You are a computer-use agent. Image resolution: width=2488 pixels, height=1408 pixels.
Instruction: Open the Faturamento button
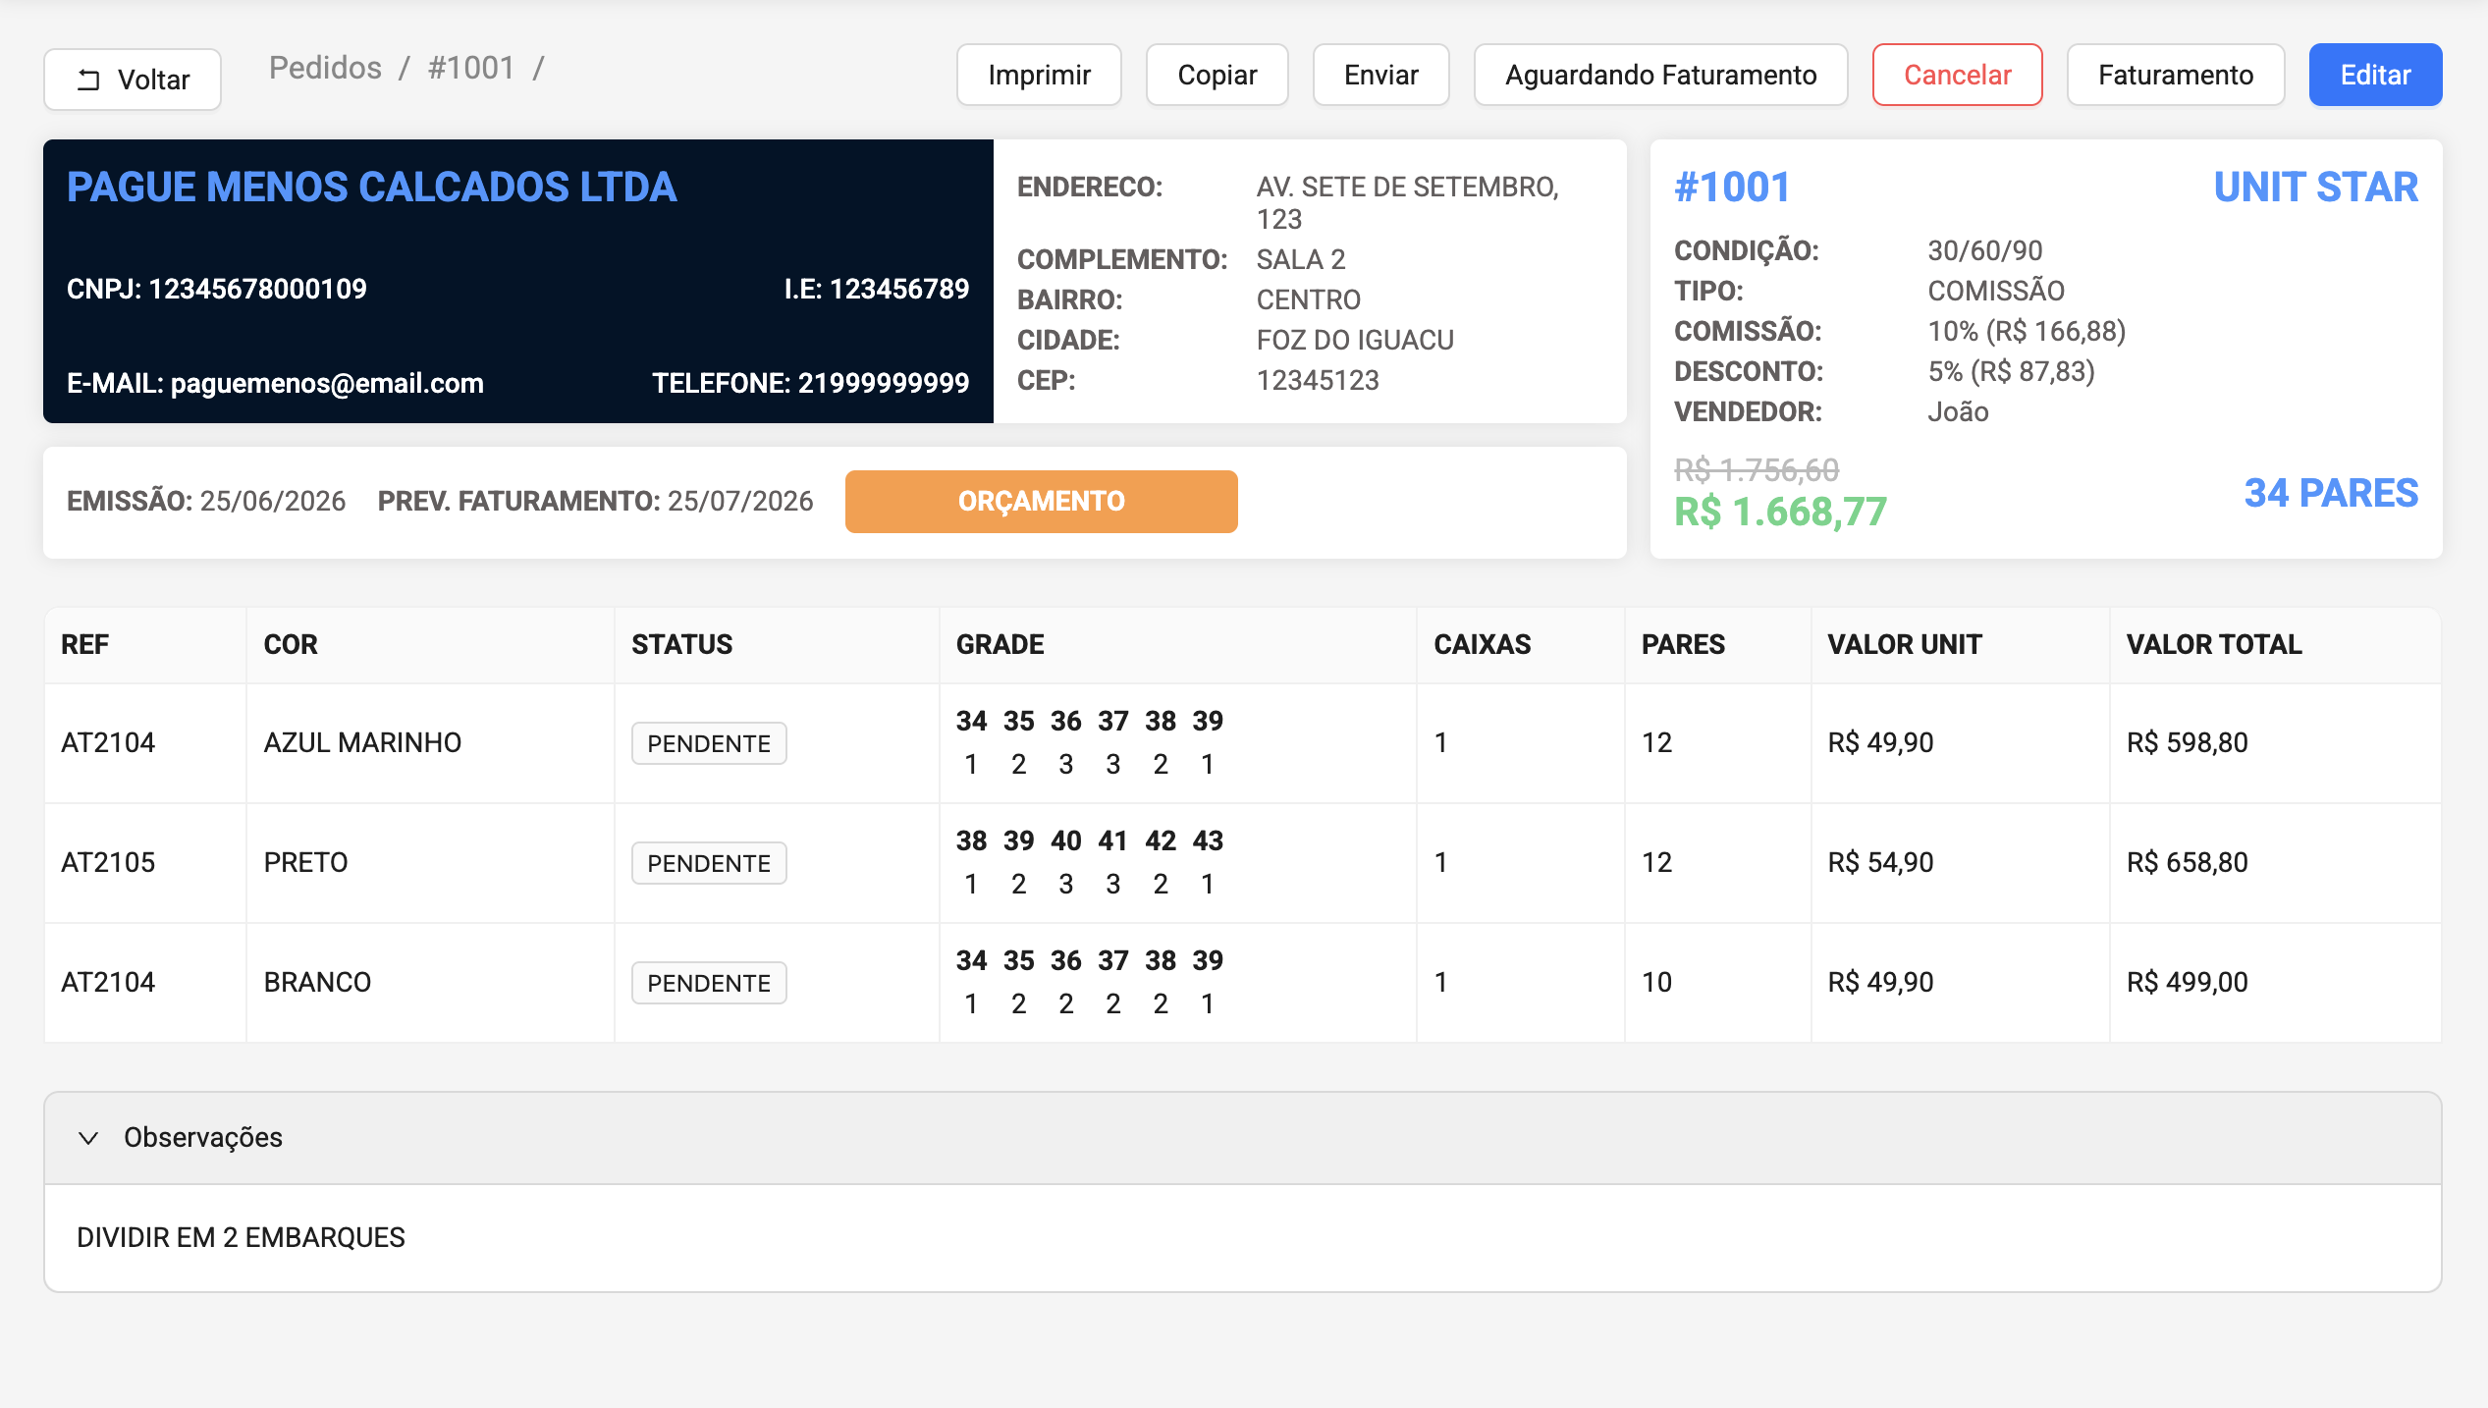2175,75
